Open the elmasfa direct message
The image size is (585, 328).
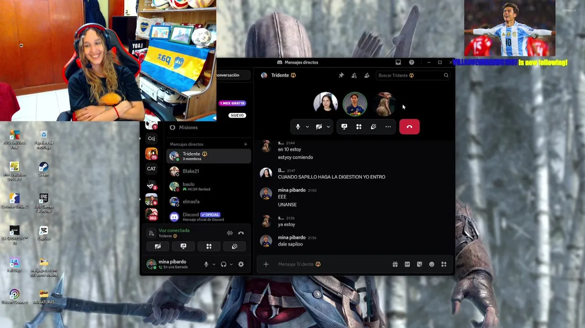click(x=208, y=201)
